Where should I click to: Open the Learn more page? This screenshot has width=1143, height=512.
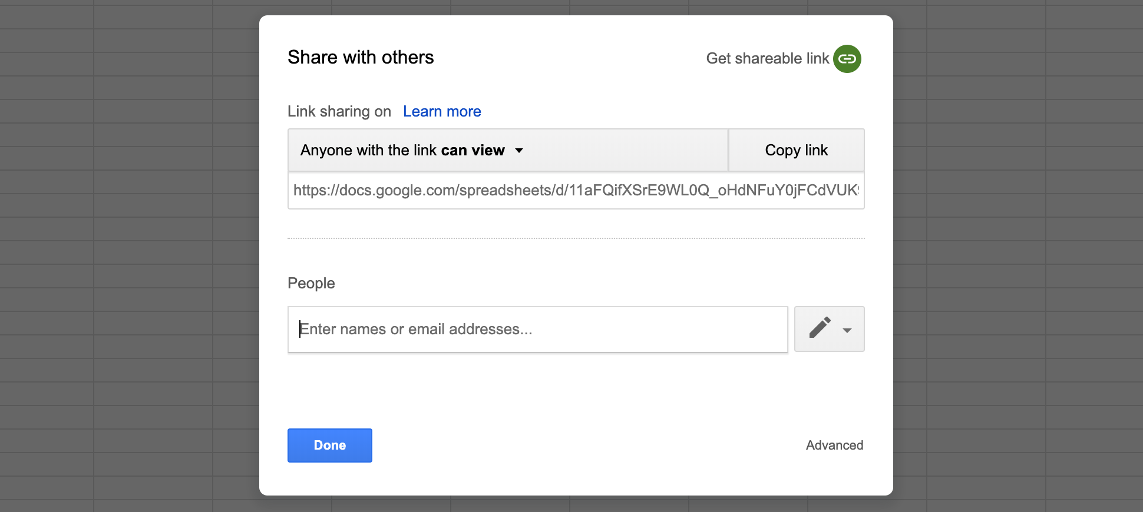tap(442, 111)
